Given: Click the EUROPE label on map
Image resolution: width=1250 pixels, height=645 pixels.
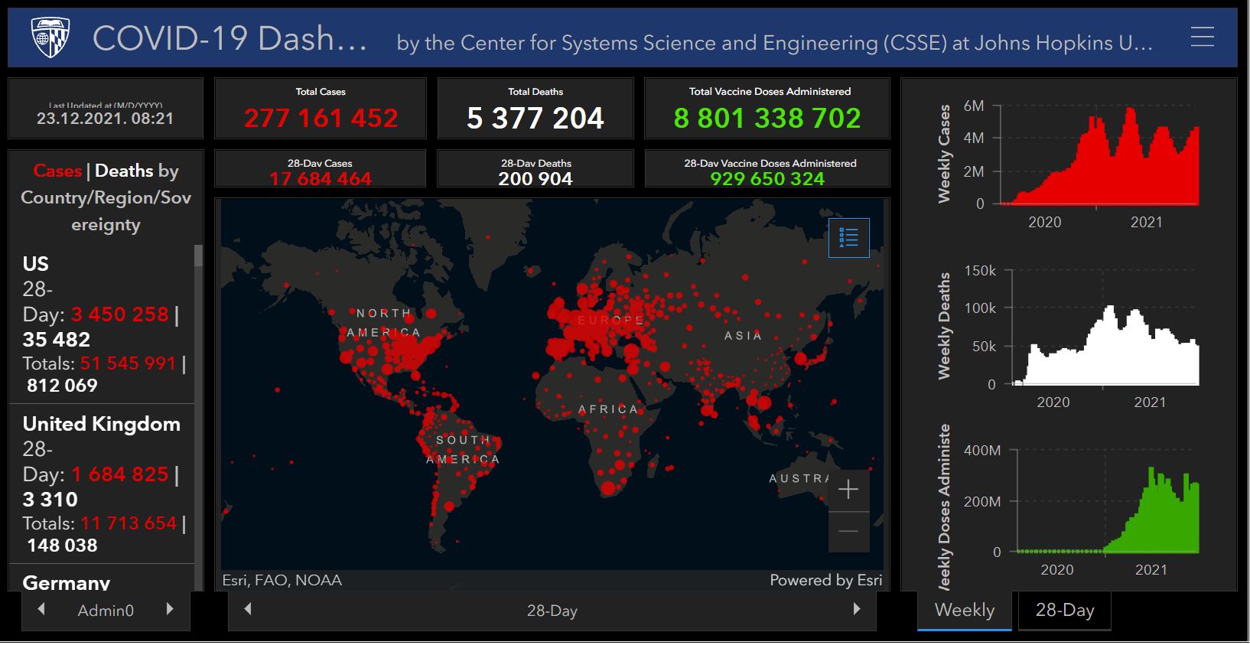Looking at the screenshot, I should [610, 320].
